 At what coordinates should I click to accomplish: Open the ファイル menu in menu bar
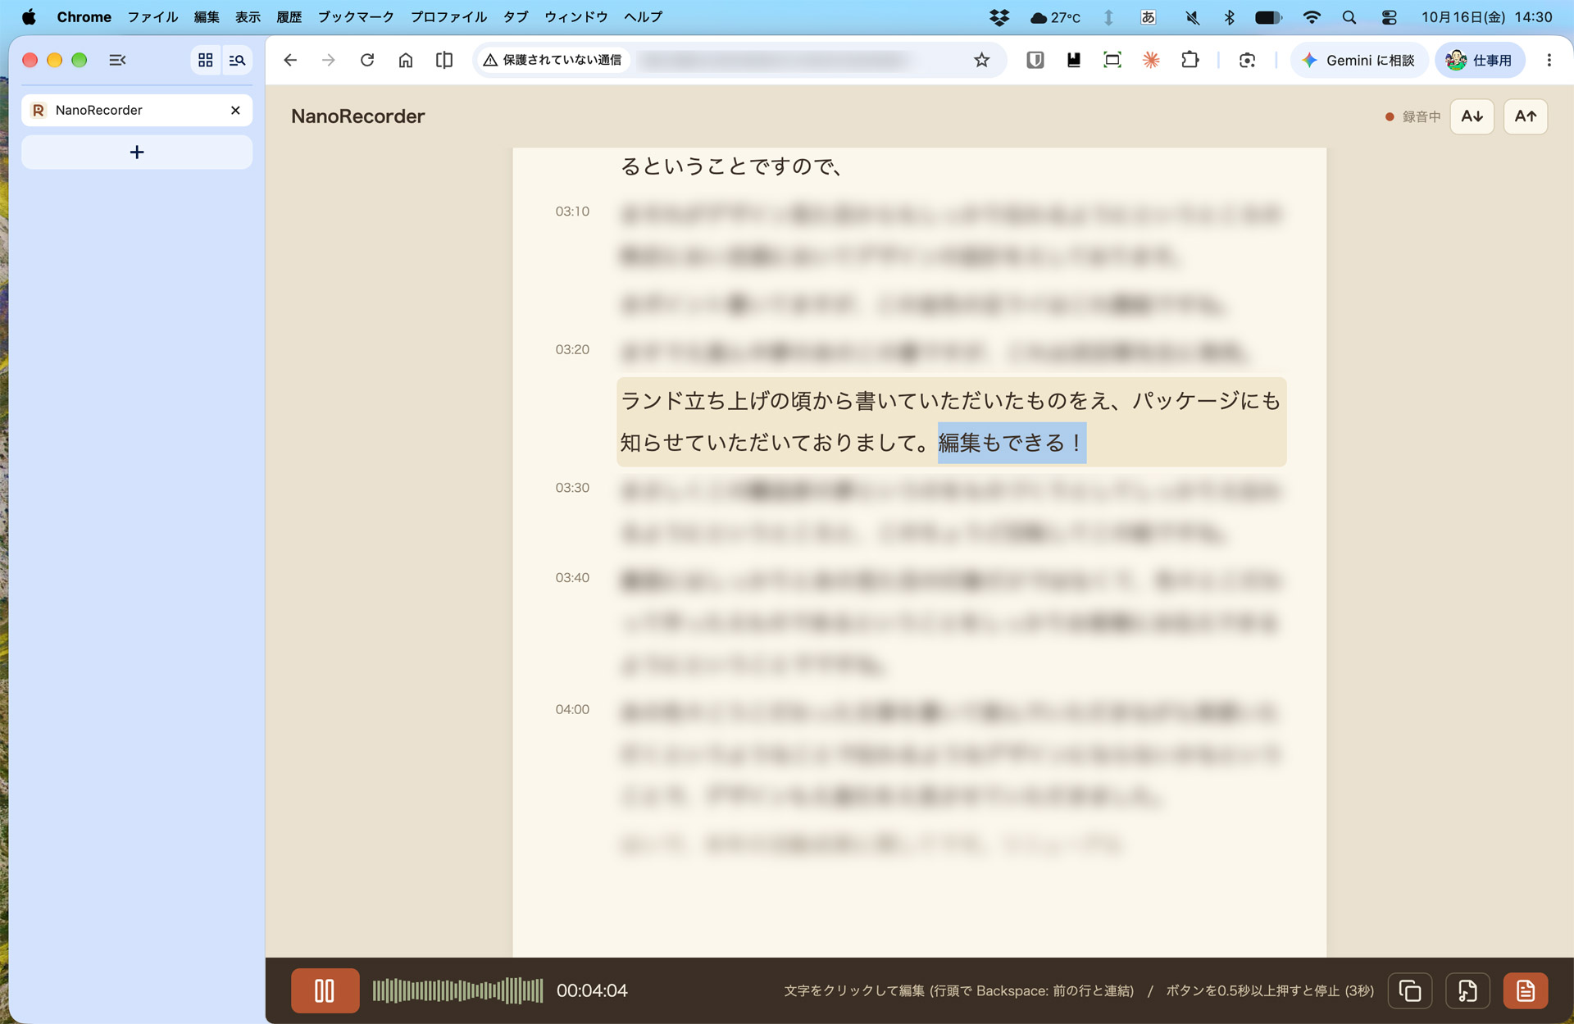tap(152, 16)
